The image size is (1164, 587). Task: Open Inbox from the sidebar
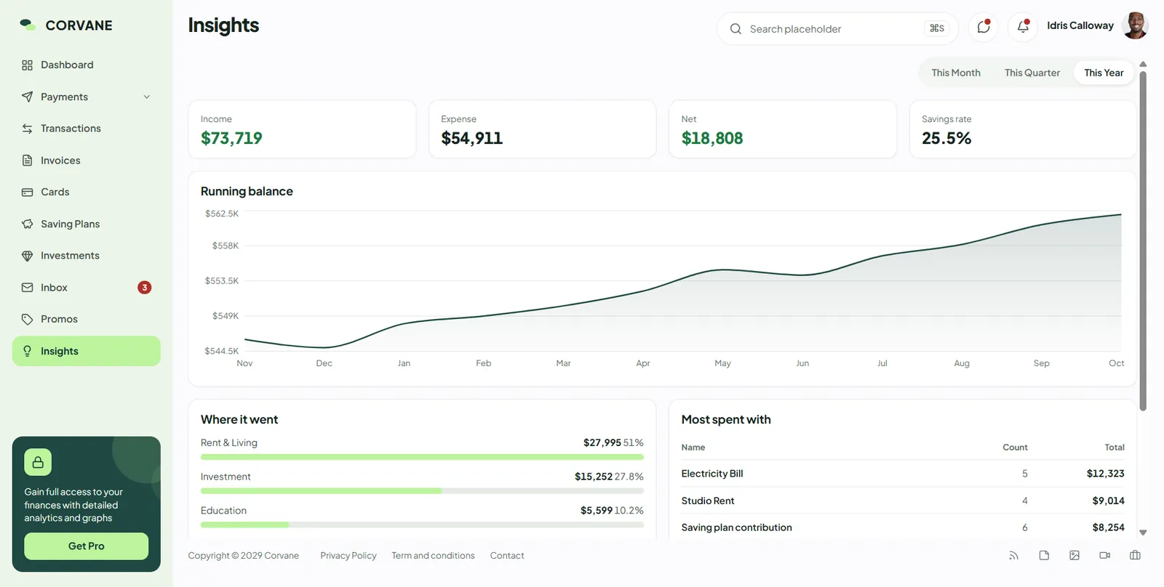pos(87,288)
